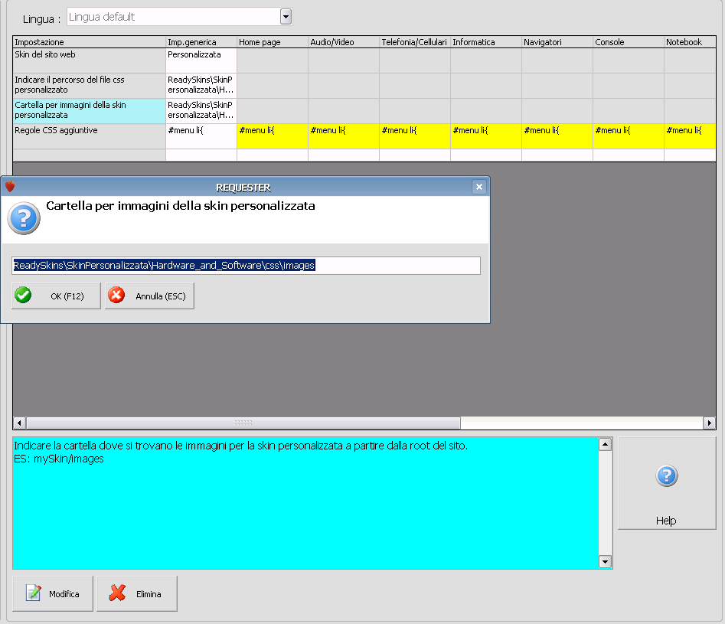Click the Audio/Video column header
The width and height of the screenshot is (725, 624).
[344, 42]
